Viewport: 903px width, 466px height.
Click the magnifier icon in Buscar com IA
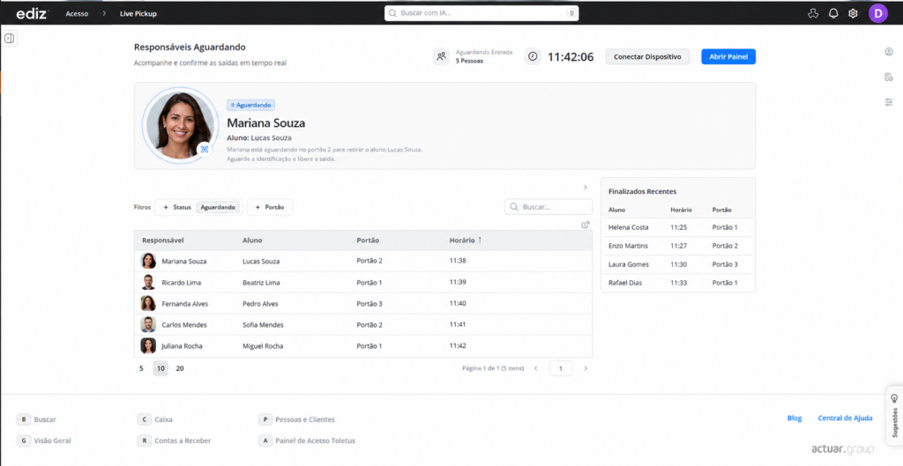392,13
